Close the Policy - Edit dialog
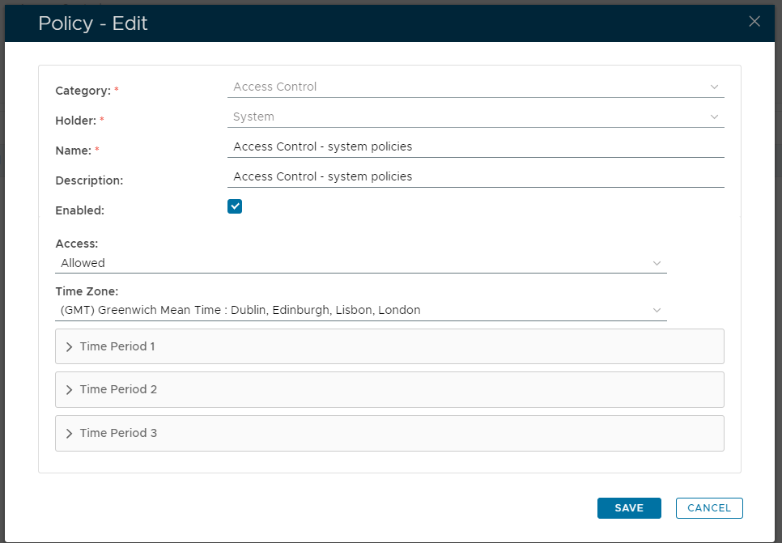Screen dimensions: 782x543 [x=754, y=22]
